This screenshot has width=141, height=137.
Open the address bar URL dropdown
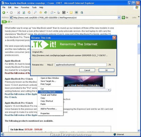coord(119,17)
